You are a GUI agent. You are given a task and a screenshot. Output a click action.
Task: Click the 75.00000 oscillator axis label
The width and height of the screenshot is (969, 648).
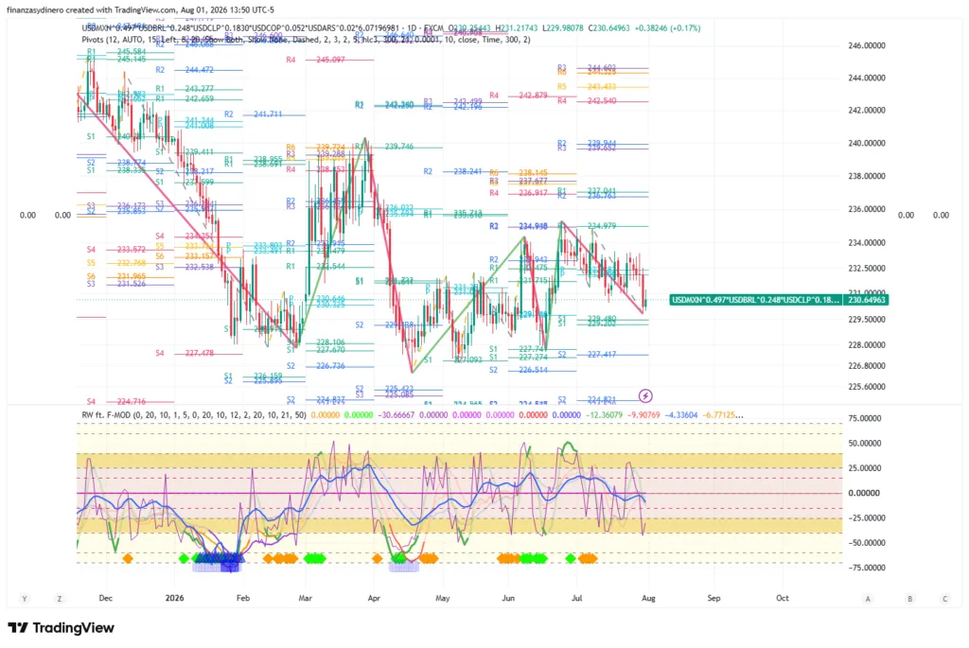[864, 419]
